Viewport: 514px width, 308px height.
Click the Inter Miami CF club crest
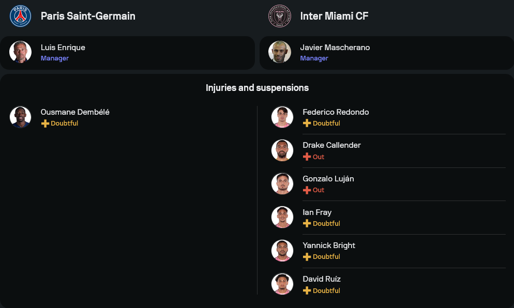pos(280,16)
